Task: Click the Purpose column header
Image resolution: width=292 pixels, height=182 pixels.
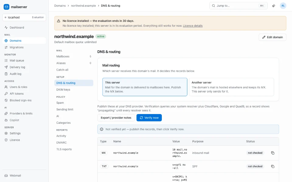Action: (198, 141)
